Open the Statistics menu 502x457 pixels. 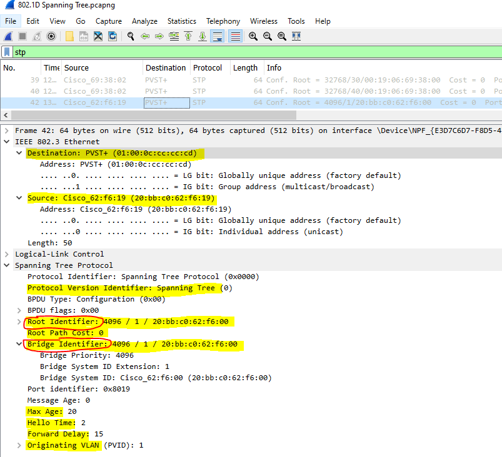(x=181, y=21)
